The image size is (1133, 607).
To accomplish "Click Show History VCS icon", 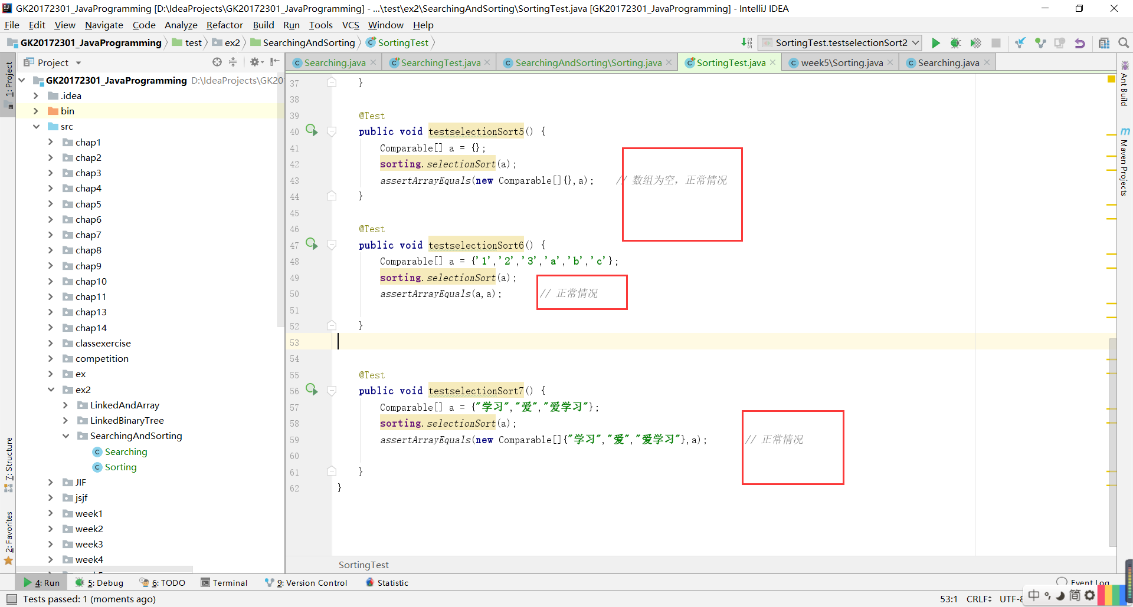I will [1060, 43].
